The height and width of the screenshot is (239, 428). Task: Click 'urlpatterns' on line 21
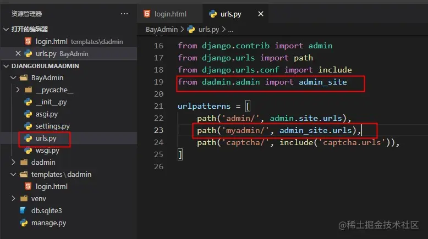(204, 106)
